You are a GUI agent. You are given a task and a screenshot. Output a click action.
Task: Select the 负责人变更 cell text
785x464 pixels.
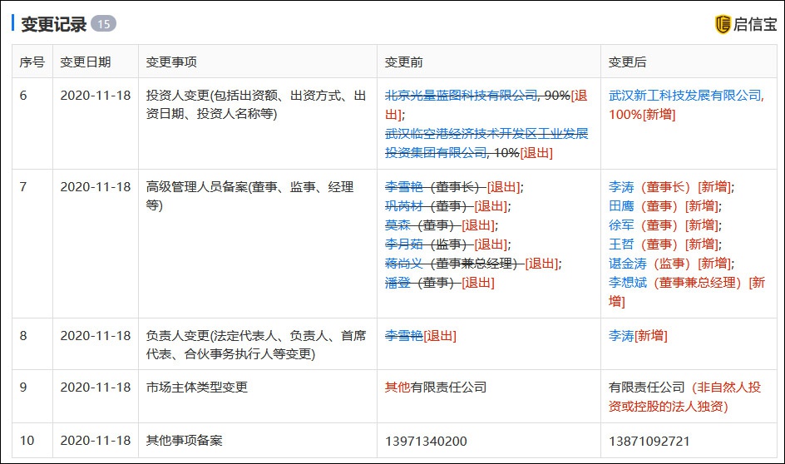click(256, 345)
